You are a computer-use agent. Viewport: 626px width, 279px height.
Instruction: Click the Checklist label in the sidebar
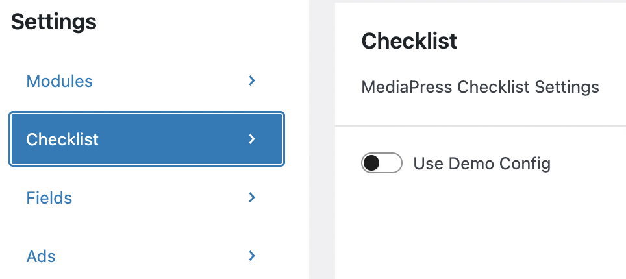62,139
